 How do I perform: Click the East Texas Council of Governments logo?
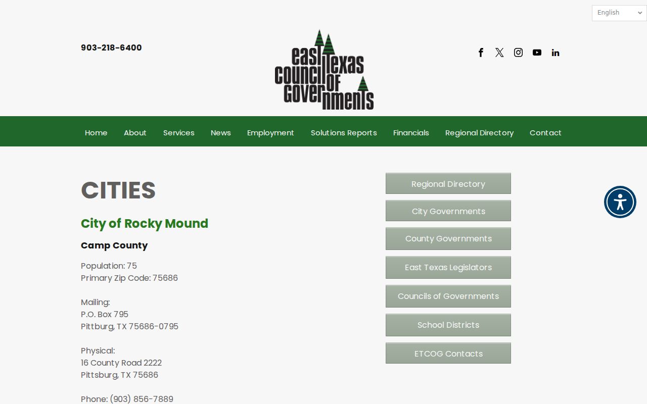[x=324, y=69]
